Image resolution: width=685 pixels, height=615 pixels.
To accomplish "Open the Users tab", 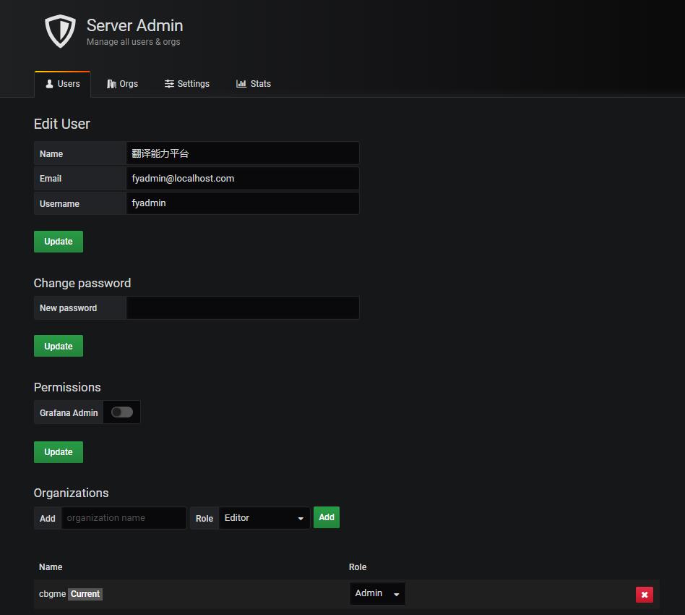I will [62, 84].
